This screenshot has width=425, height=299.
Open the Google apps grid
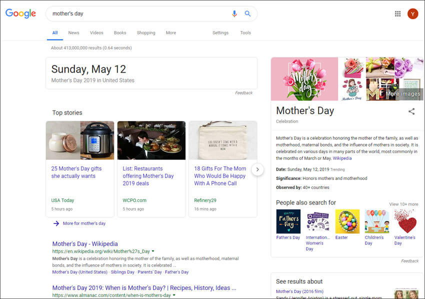click(x=397, y=13)
